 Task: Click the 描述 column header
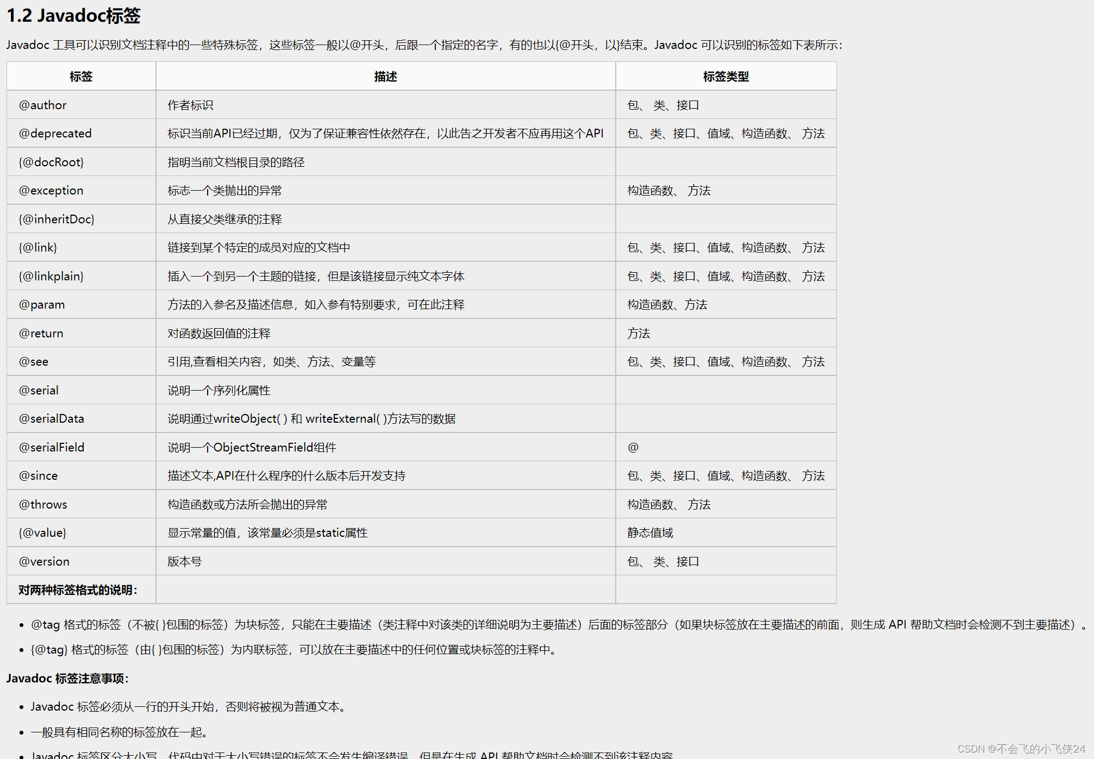(x=385, y=77)
